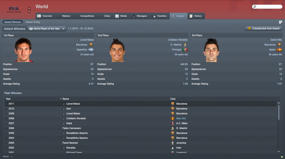Open the Award Voting tab
285x159 pixels.
click(33, 22)
